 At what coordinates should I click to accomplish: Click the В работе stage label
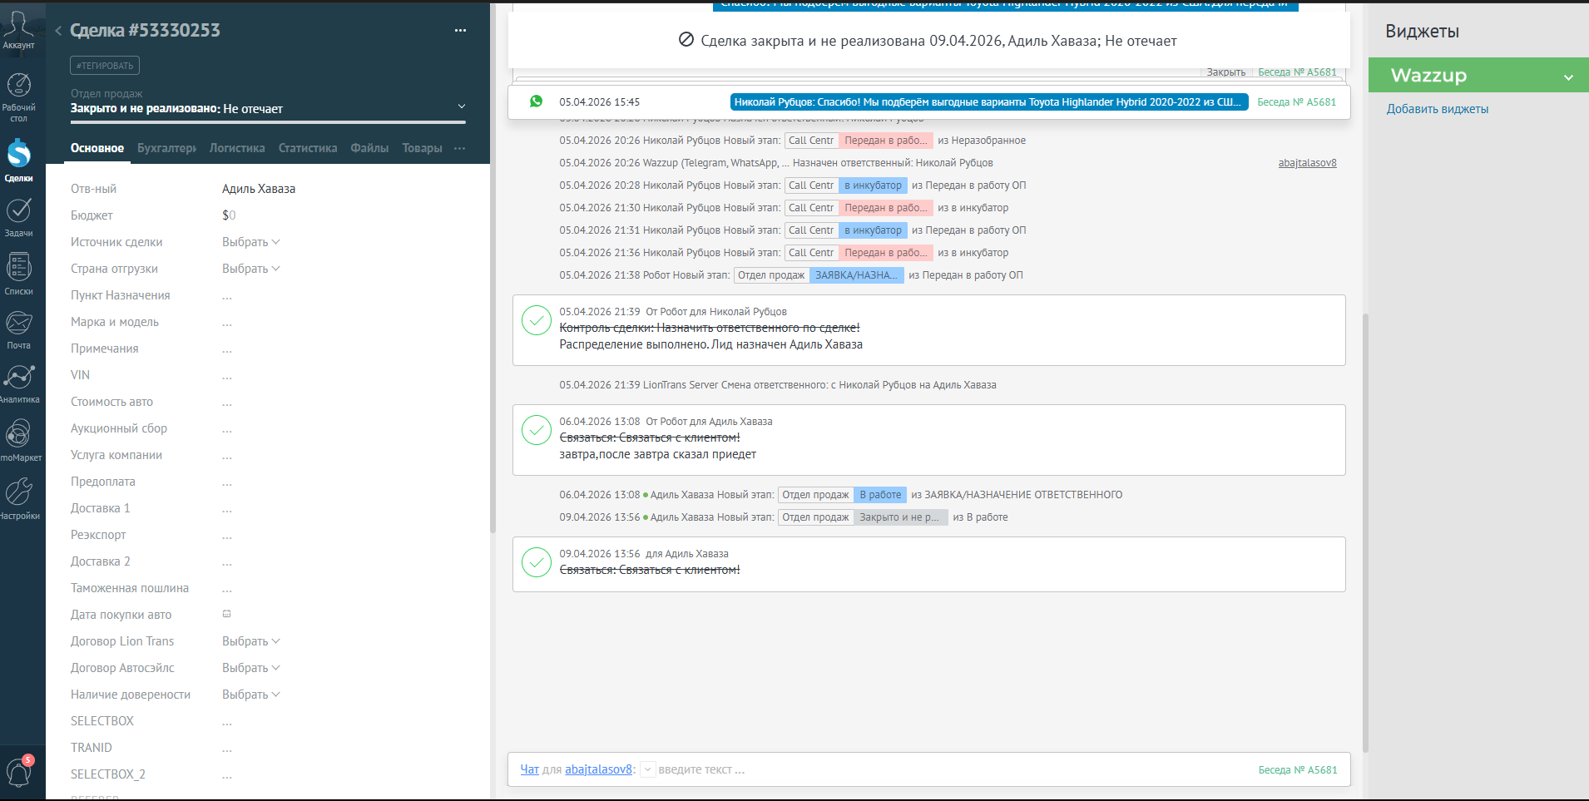[x=880, y=495]
